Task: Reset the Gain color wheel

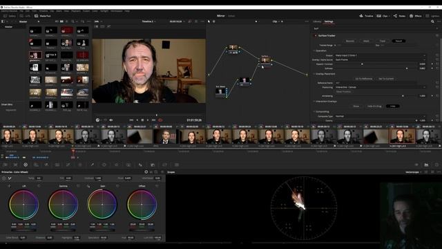Action: pyautogui.click(x=117, y=186)
